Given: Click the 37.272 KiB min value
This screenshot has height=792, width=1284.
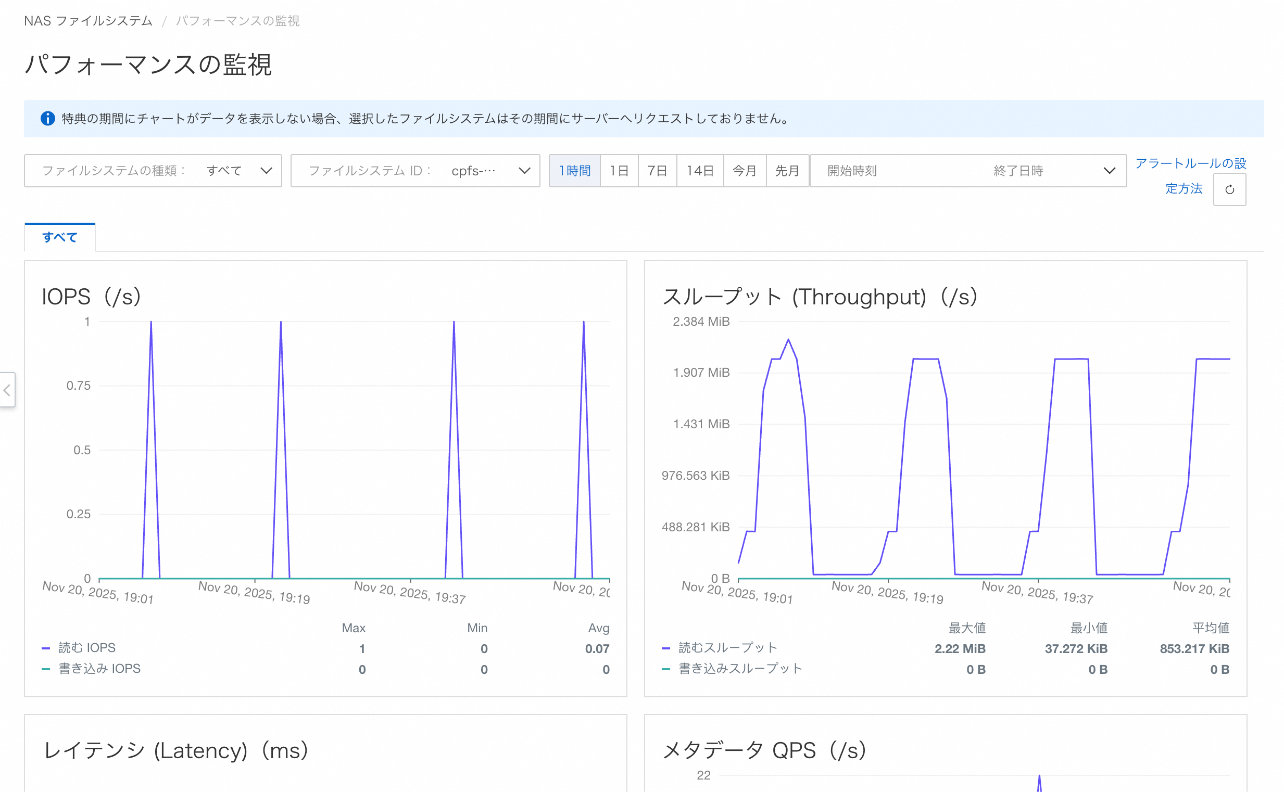Looking at the screenshot, I should pos(1076,649).
